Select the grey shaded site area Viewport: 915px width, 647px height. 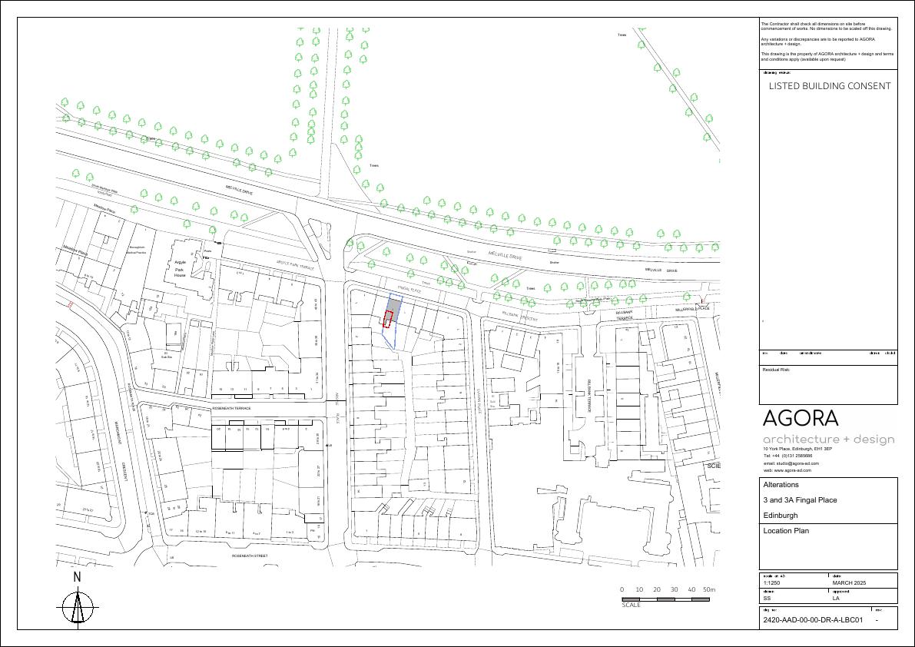[393, 307]
